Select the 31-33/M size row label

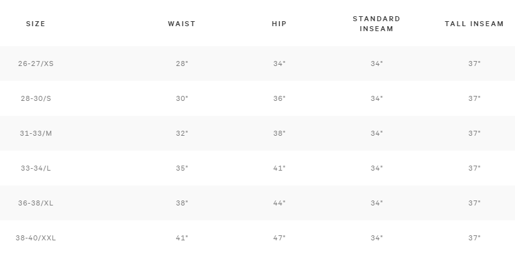[36, 133]
